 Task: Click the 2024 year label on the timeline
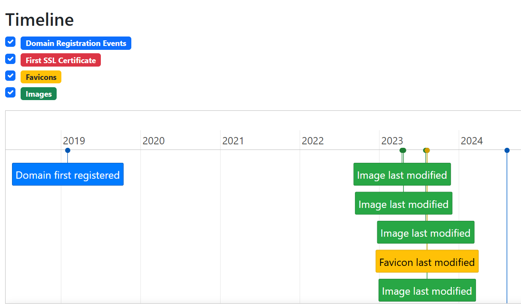click(472, 140)
